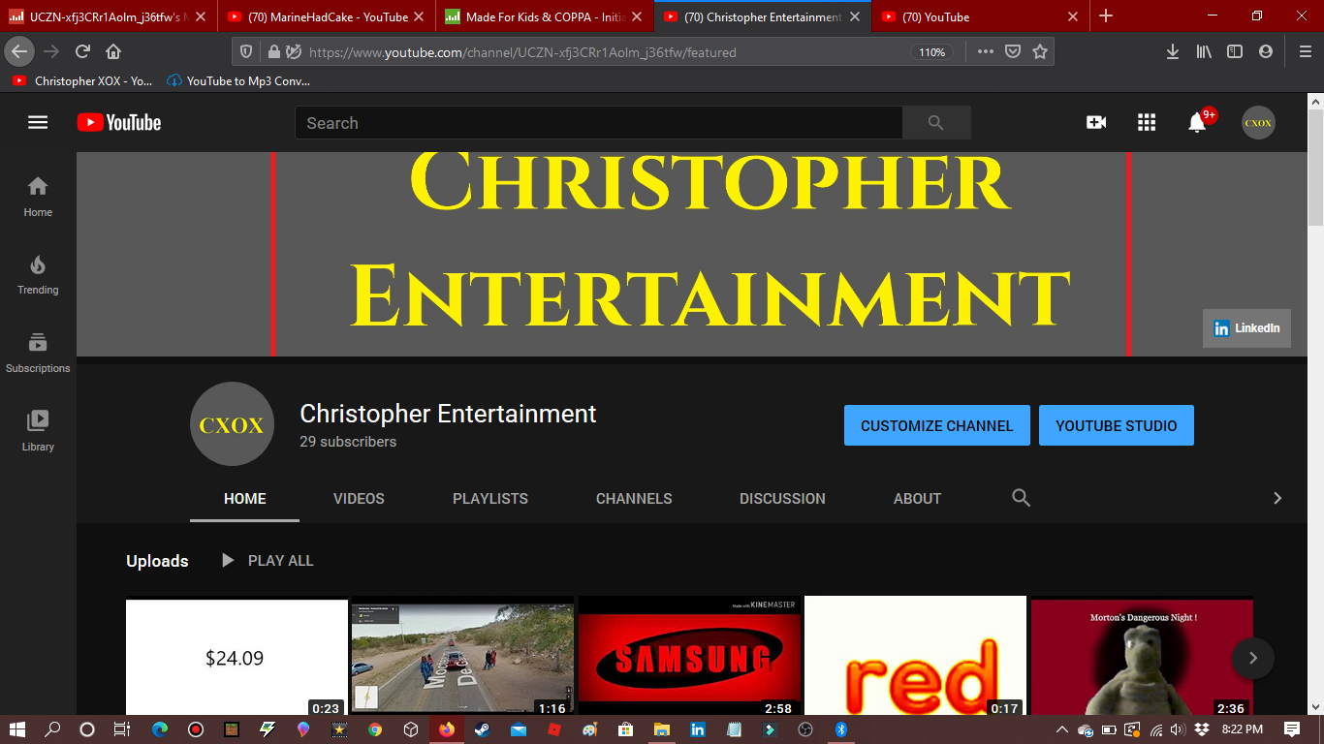Open the YouTube to Mp3 Conv bookmark
The height and width of the screenshot is (744, 1324).
pos(238,81)
